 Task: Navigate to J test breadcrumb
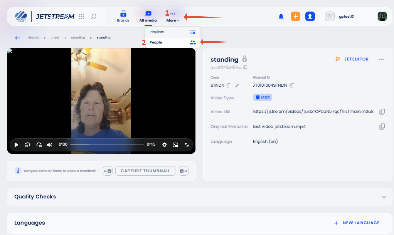coord(55,37)
